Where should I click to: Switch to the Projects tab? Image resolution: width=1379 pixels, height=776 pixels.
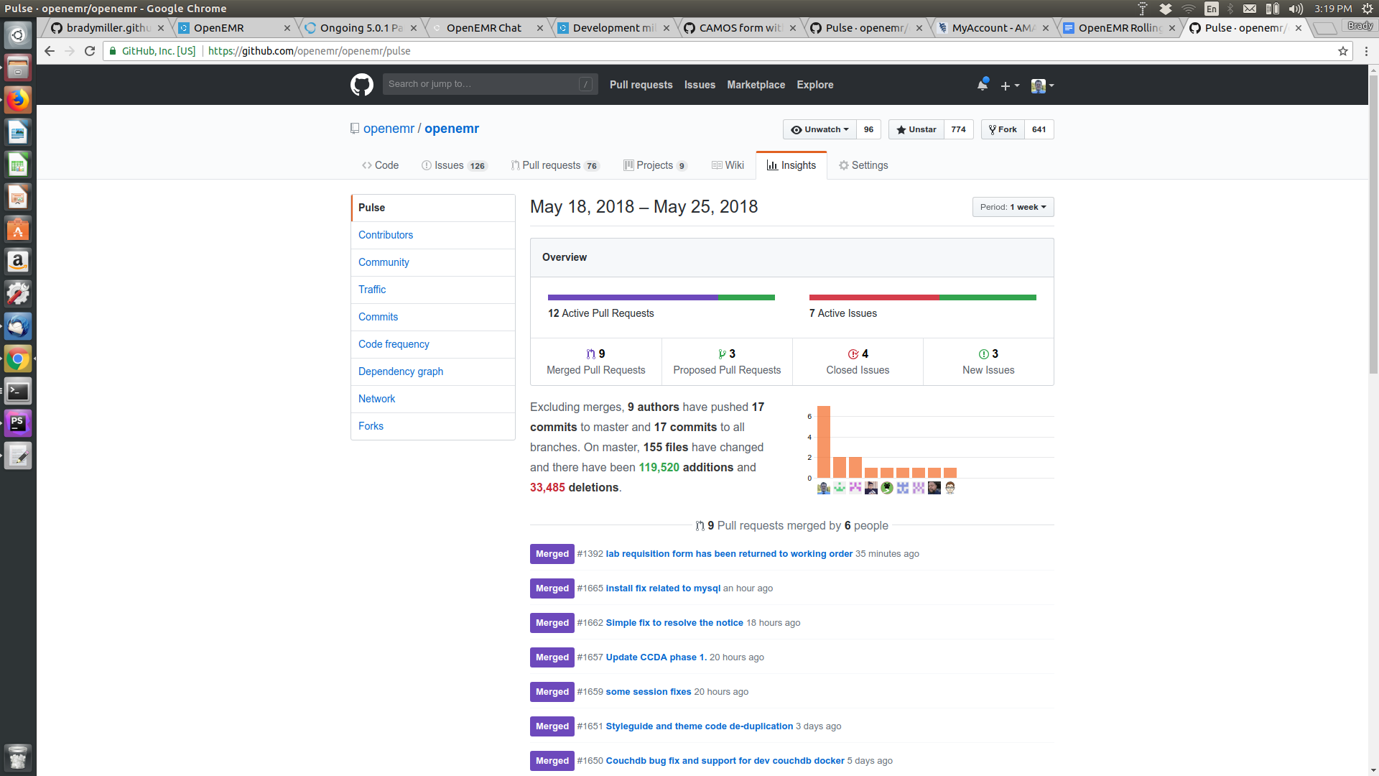655,165
